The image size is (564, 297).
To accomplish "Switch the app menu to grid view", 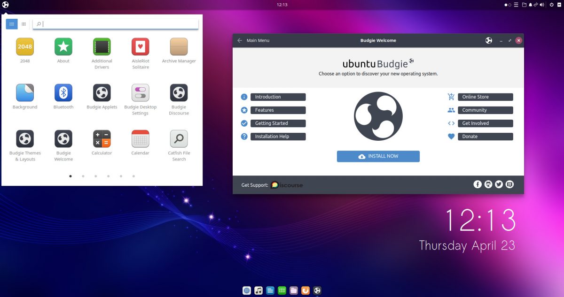I will tap(11, 23).
